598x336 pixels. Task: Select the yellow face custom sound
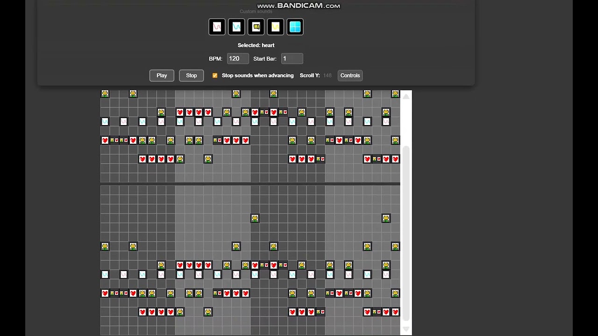pyautogui.click(x=256, y=27)
